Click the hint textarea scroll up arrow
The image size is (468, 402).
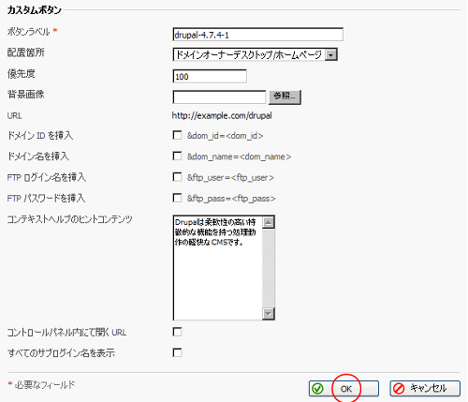click(x=269, y=222)
